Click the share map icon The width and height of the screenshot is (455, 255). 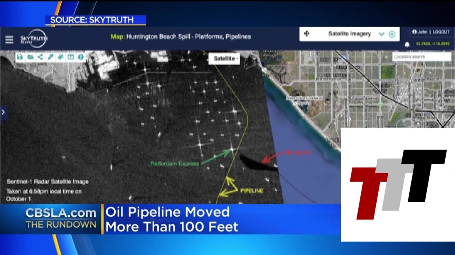tap(40, 57)
